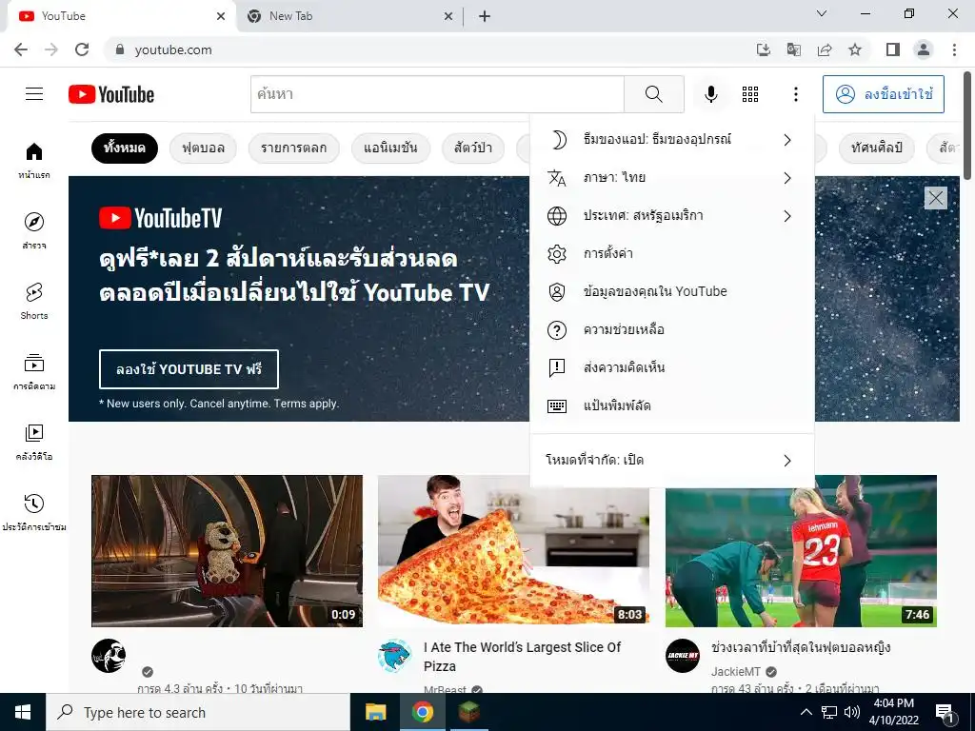Click the JackieMT channel name
Viewport: 975px width, 731px height.
click(736, 671)
